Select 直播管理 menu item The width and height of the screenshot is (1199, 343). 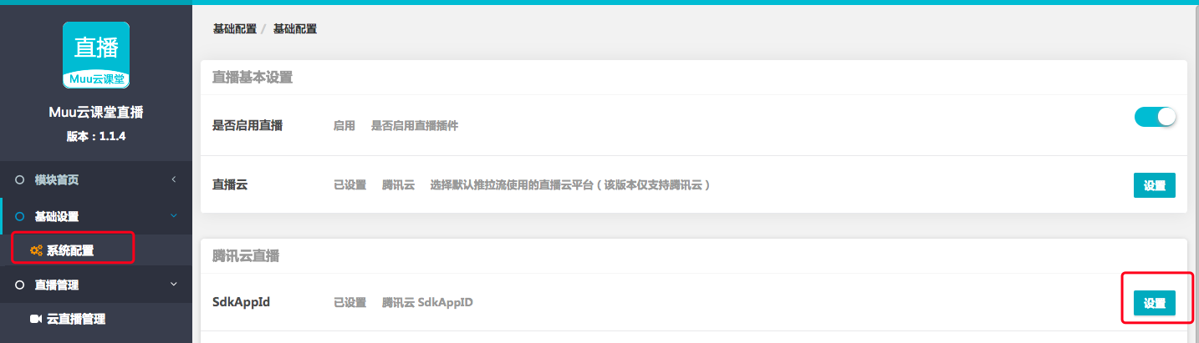[96, 285]
